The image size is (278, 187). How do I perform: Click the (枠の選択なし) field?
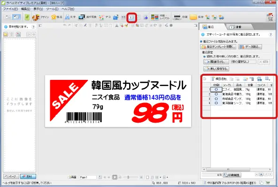243,62
